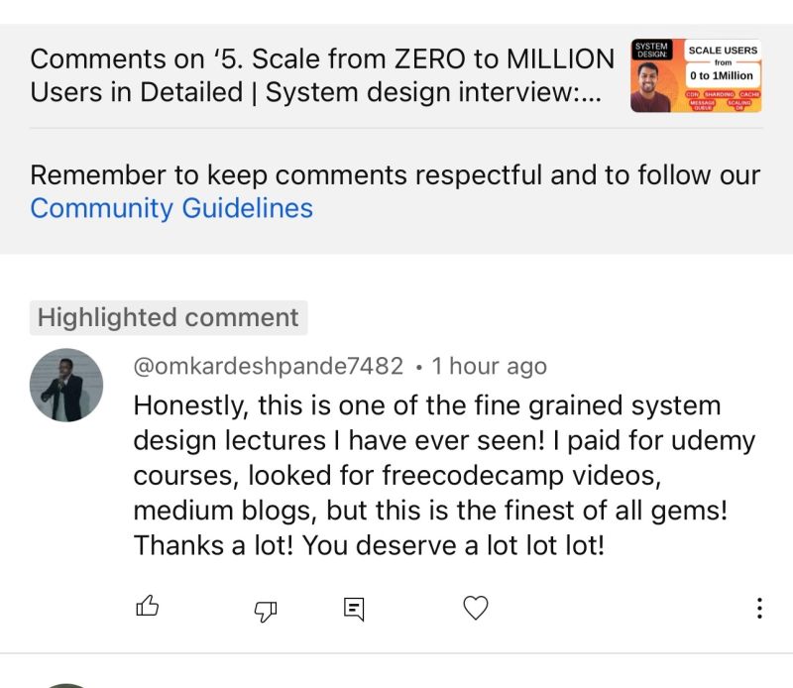
Task: Open the Community Guidelines link
Action: (171, 208)
